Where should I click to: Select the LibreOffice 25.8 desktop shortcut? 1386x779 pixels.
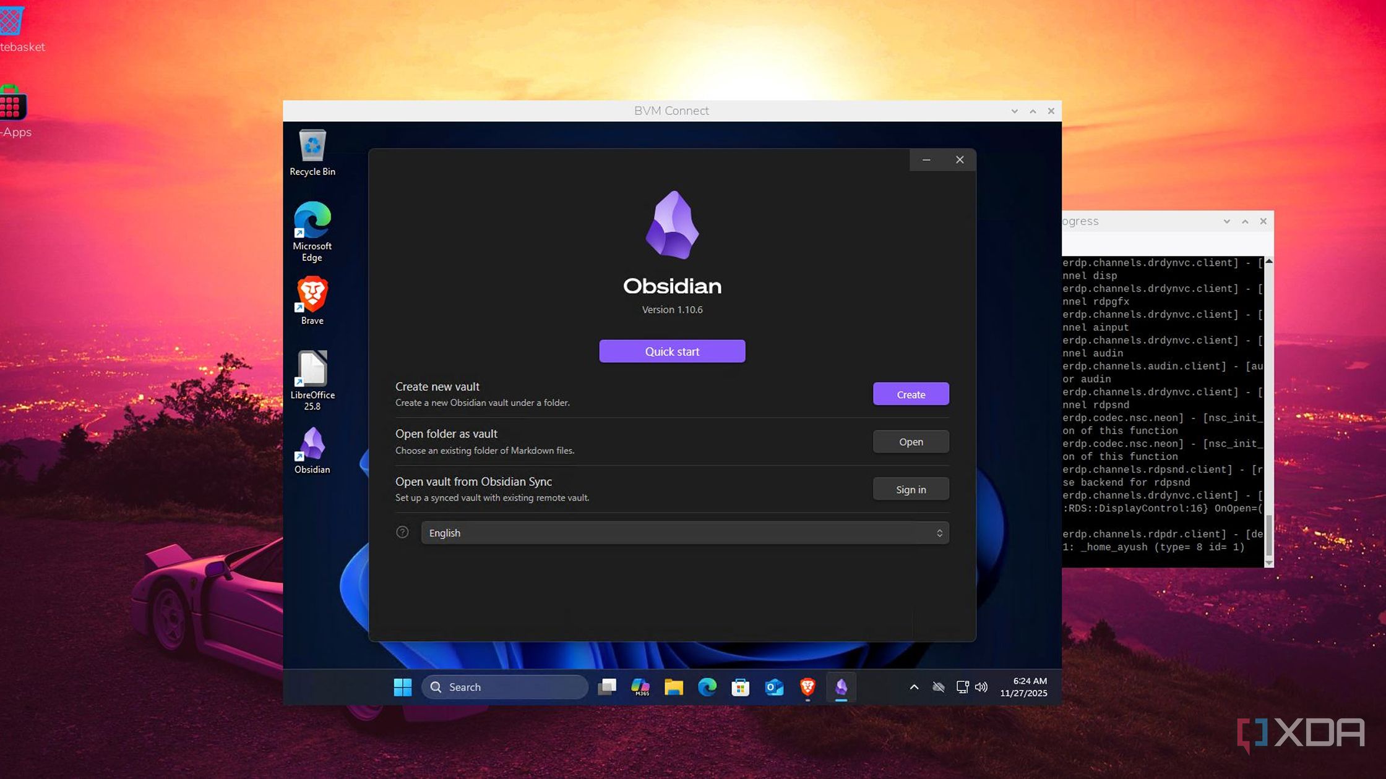point(312,380)
